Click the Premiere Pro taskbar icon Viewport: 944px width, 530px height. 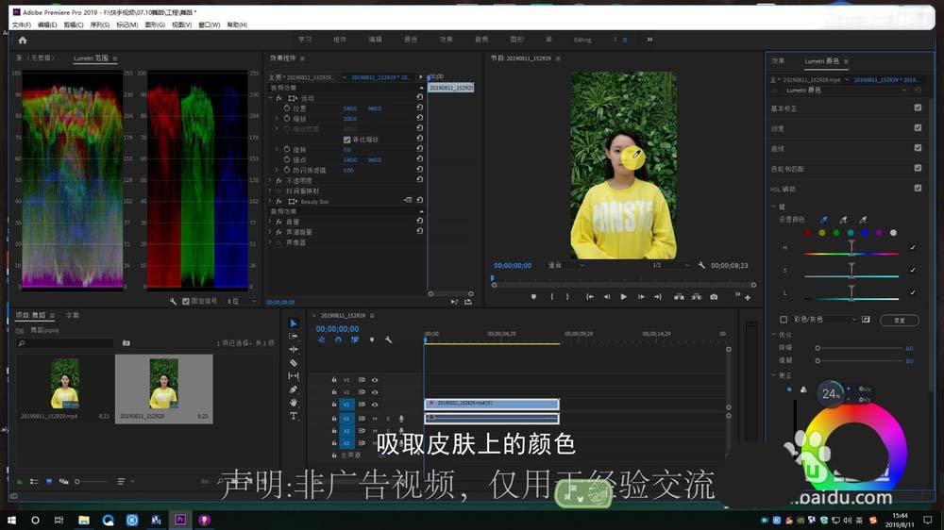180,520
